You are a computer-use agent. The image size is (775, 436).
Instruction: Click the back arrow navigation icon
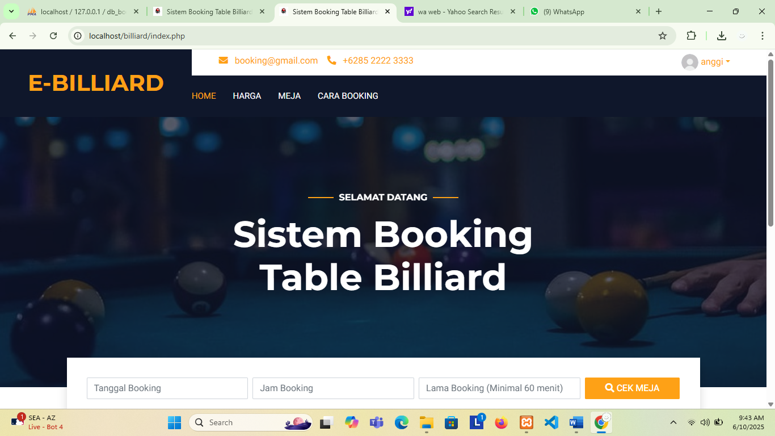pyautogui.click(x=12, y=36)
